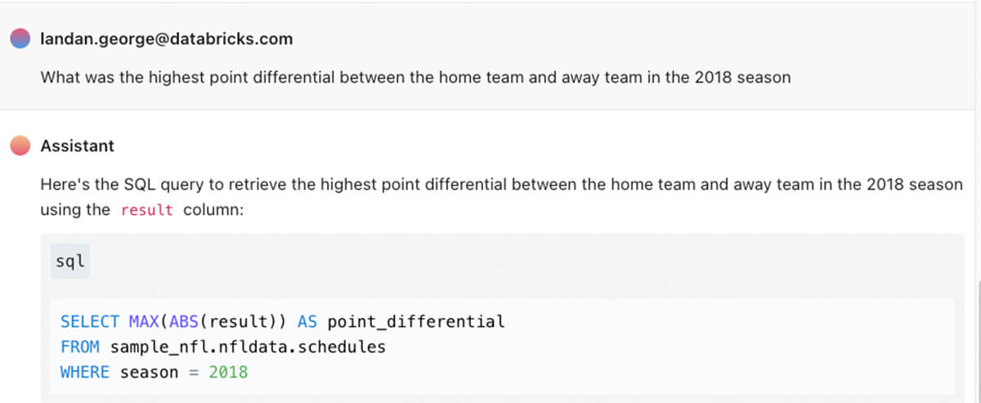Click the green 2018 value in the code

tap(228, 373)
